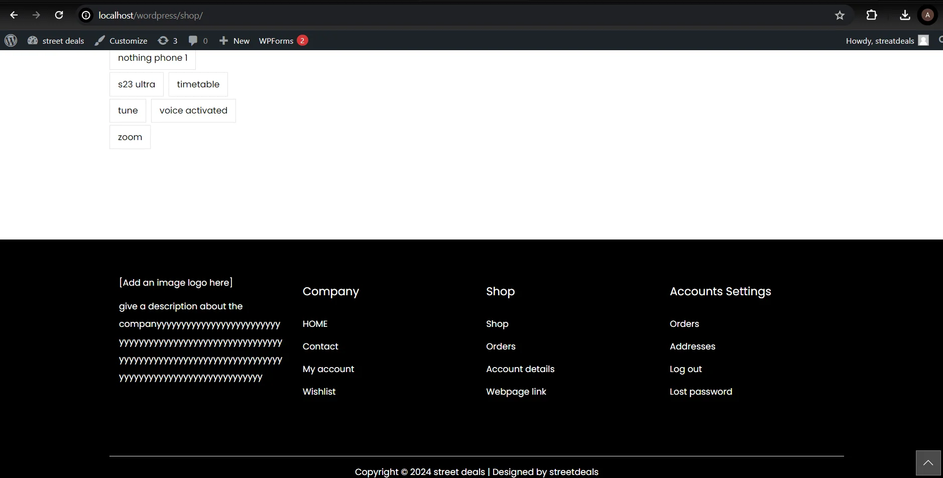View site information icon in address bar
Viewport: 943px width, 478px height.
86,16
